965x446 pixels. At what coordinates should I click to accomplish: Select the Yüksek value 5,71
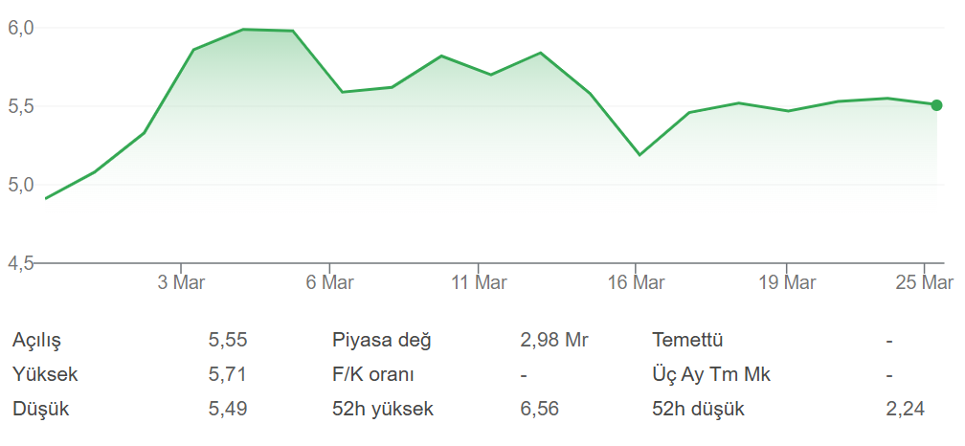point(228,375)
